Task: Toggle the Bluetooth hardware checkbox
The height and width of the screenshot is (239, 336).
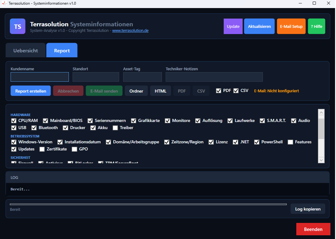Action: click(34, 128)
